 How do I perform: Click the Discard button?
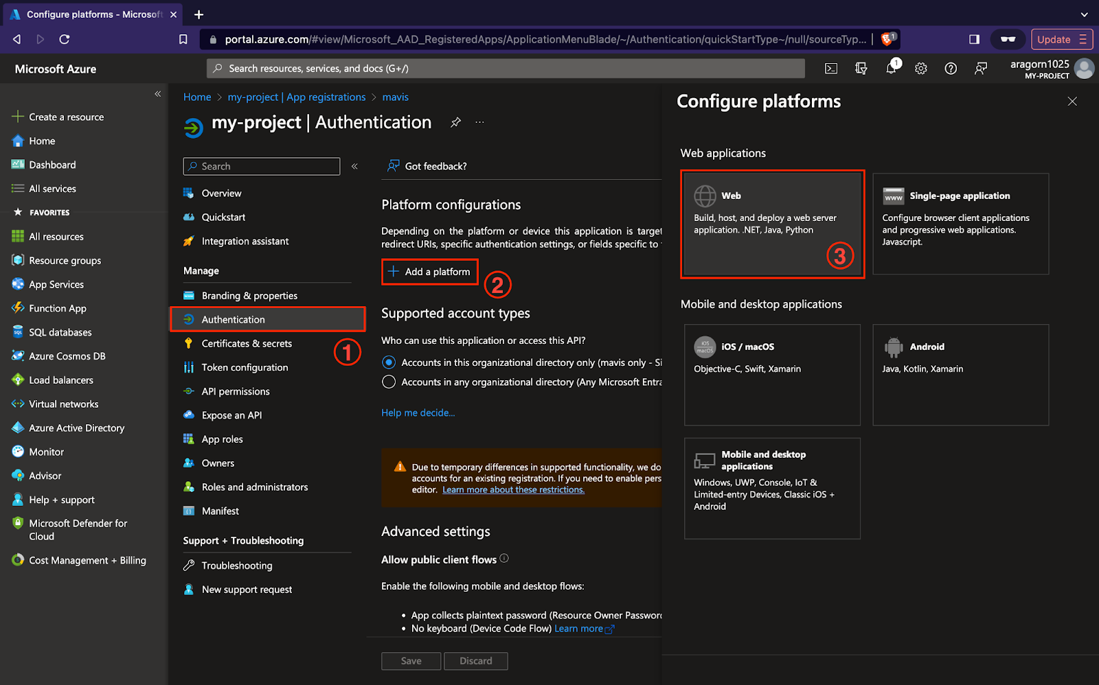tap(476, 661)
